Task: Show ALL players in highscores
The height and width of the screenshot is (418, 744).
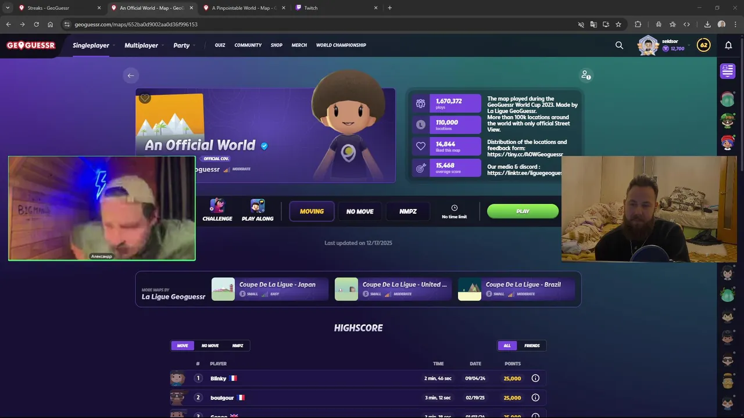Action: (507, 345)
